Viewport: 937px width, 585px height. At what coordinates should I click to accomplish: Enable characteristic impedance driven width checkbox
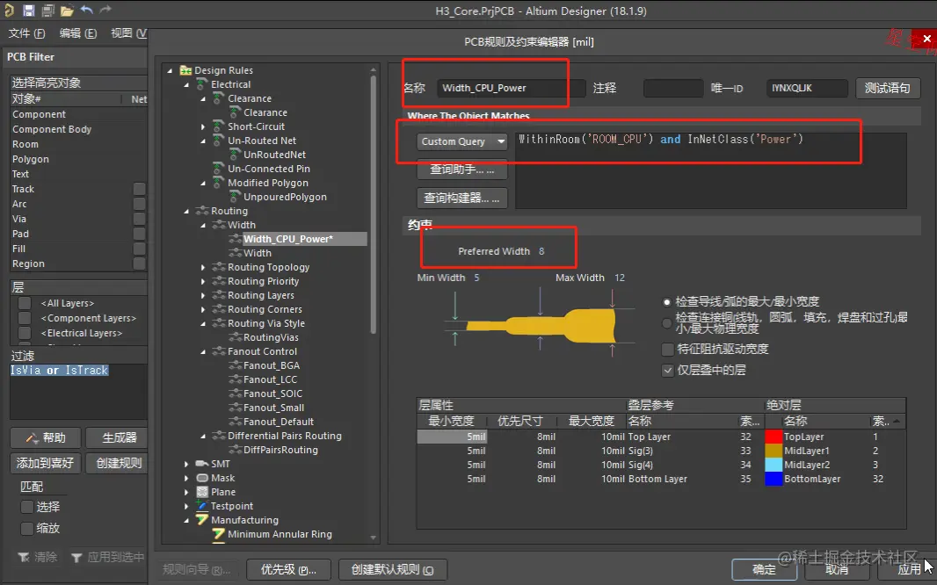pos(667,350)
